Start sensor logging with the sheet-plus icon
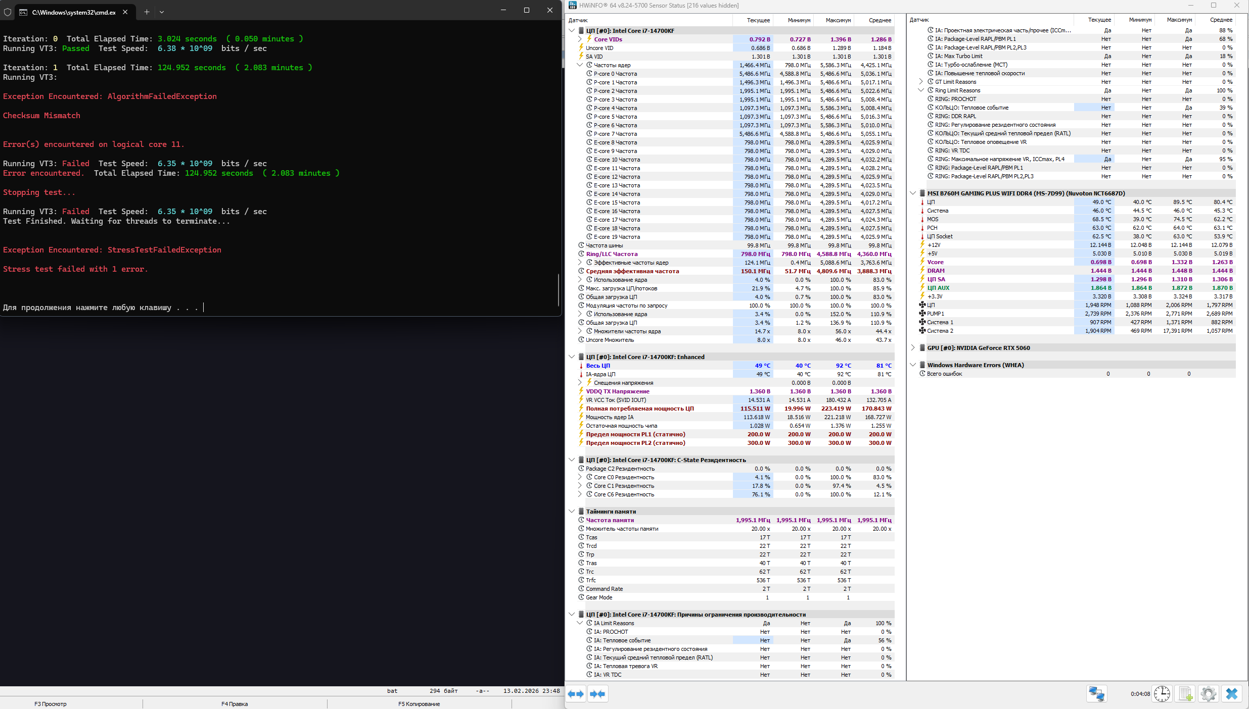Image resolution: width=1249 pixels, height=709 pixels. click(1185, 693)
